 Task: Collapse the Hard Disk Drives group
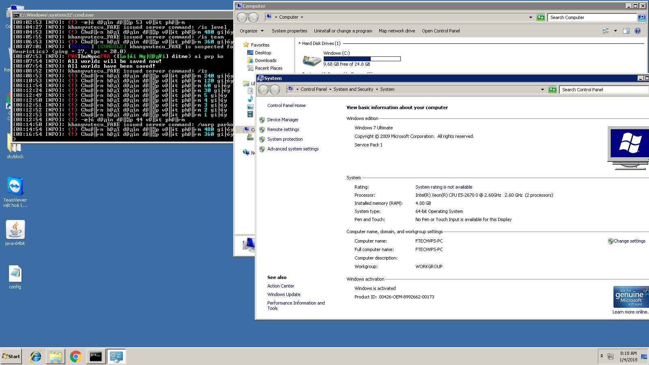pyautogui.click(x=299, y=43)
